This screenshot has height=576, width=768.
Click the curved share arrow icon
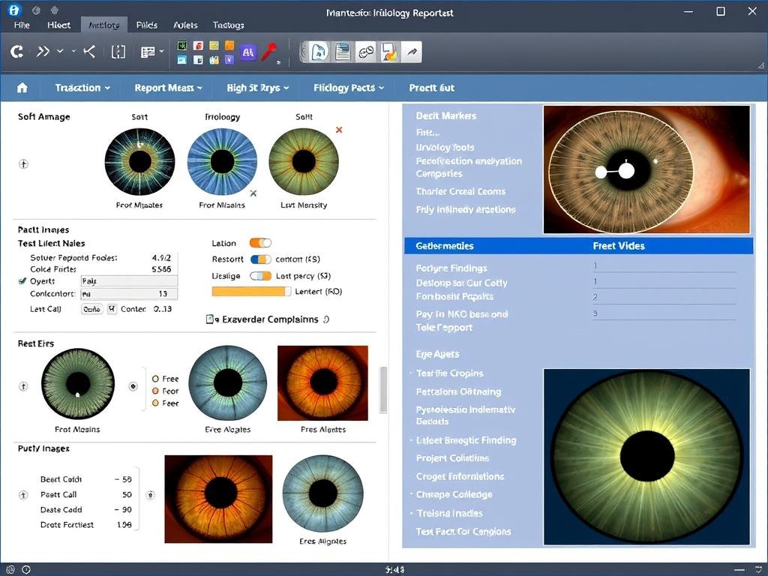coord(412,52)
